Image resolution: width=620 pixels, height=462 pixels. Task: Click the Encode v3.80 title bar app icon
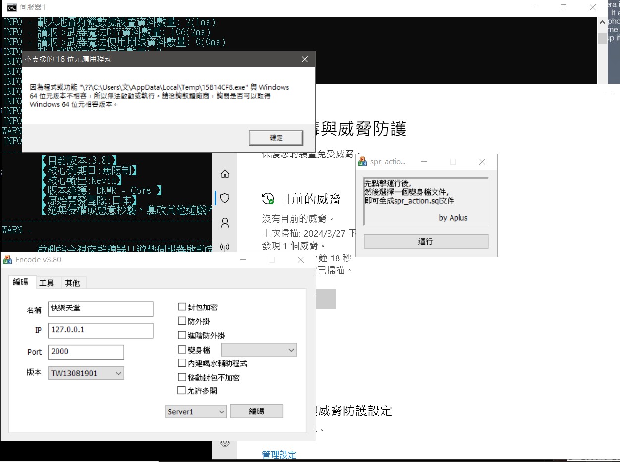[7, 259]
